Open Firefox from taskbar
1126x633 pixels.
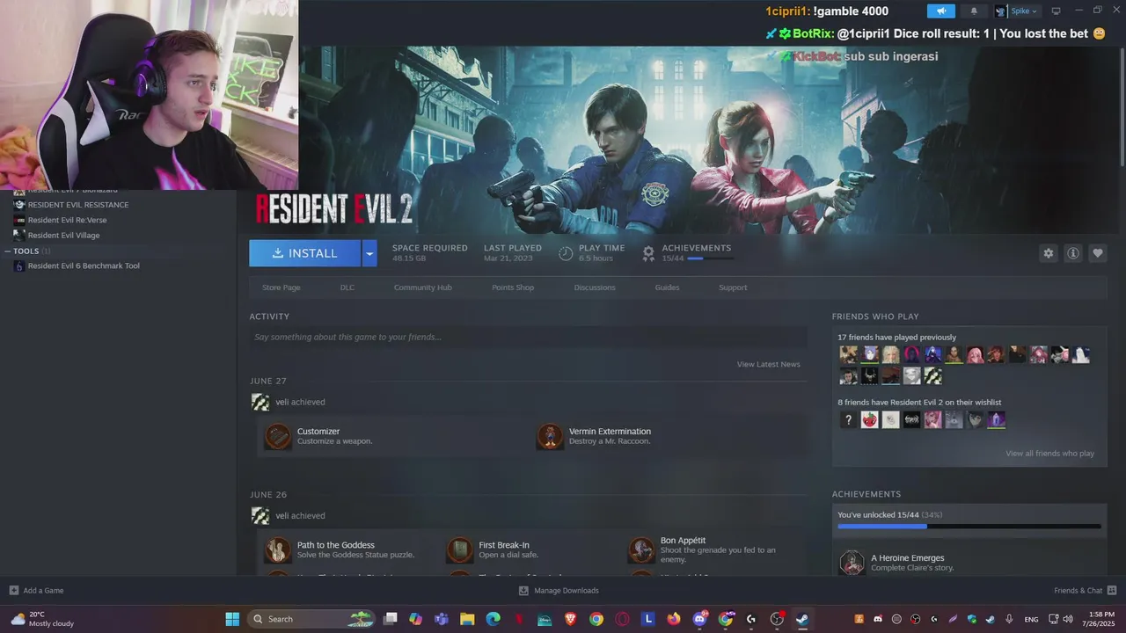point(674,619)
